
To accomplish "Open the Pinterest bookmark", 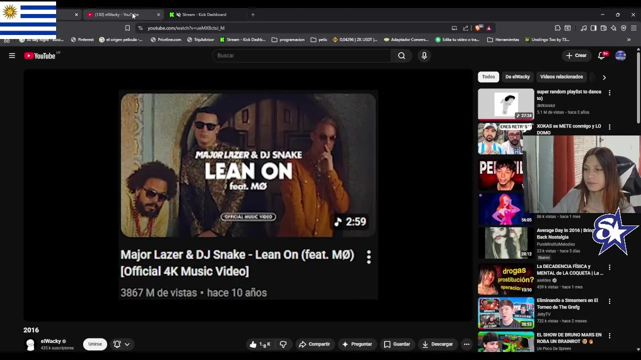I will tap(83, 39).
